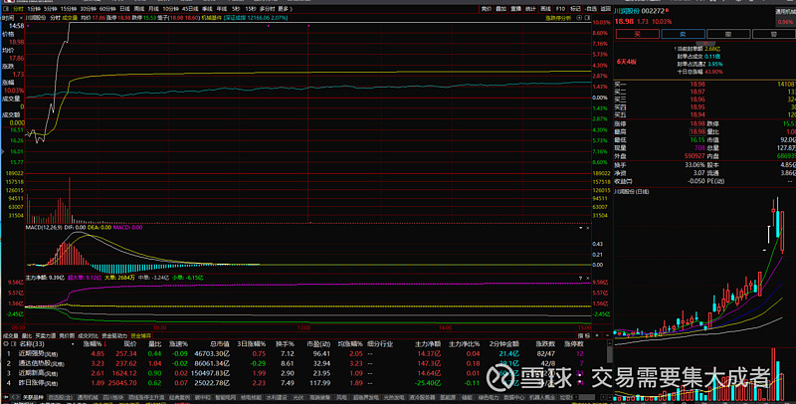
Task: Click the sidebar toggle icon left of 分时
Action: point(6,9)
